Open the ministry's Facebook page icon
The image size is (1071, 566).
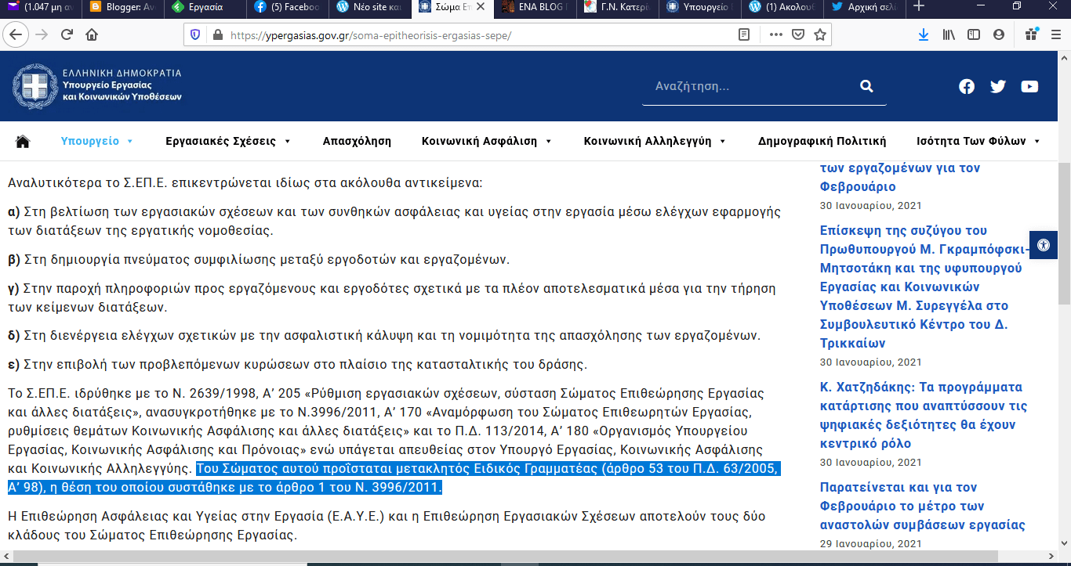pos(967,87)
